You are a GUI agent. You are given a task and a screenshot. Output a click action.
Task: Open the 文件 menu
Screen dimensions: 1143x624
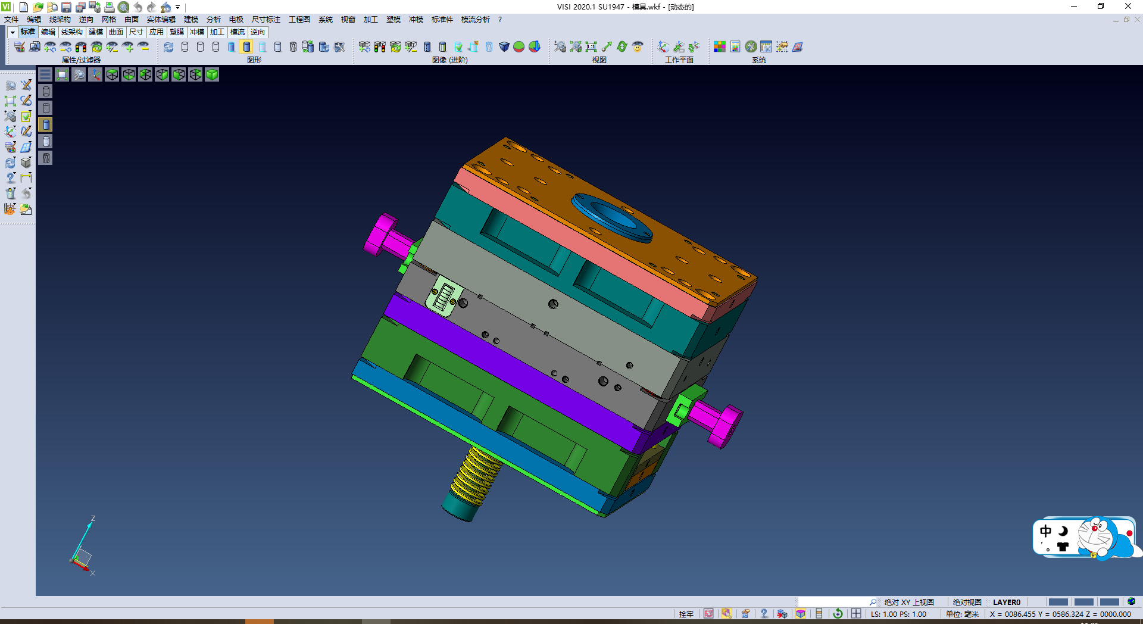(x=11, y=20)
